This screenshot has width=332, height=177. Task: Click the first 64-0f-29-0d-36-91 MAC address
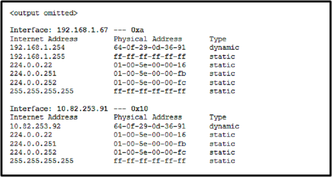pos(149,47)
